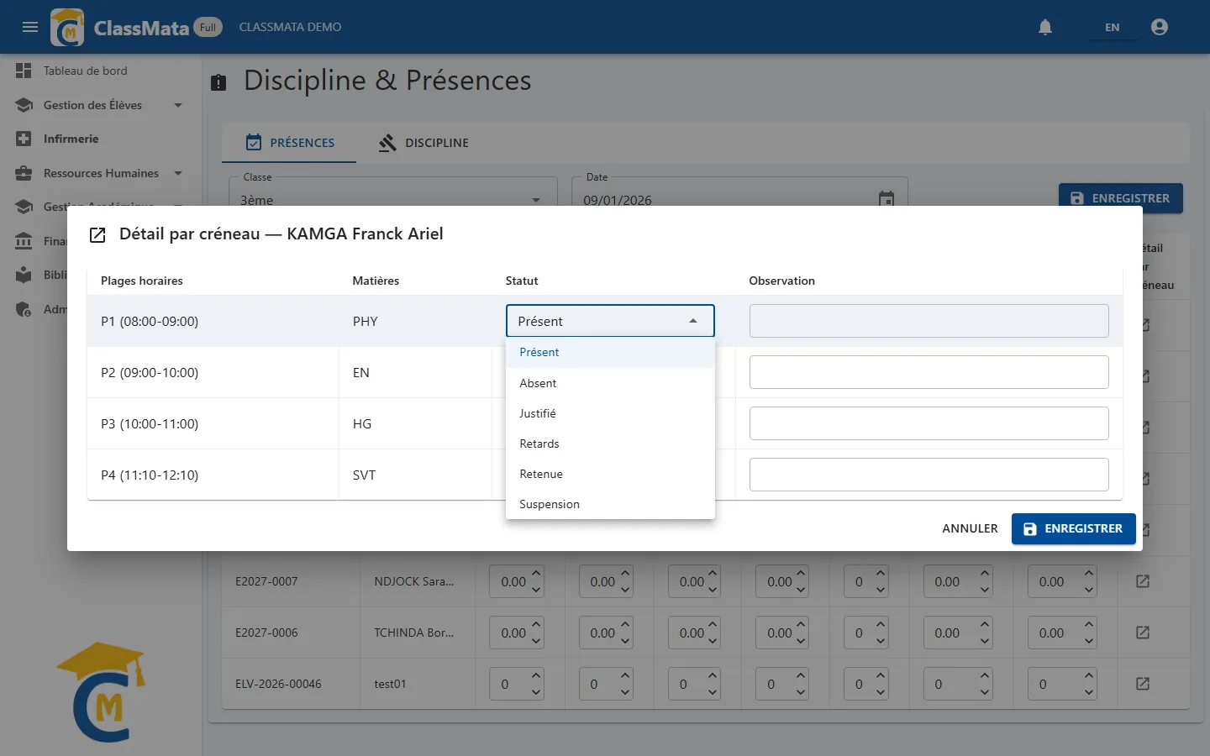Click the first 0.00 stepper in TCHINDA row
This screenshot has width=1210, height=756.
tap(517, 633)
